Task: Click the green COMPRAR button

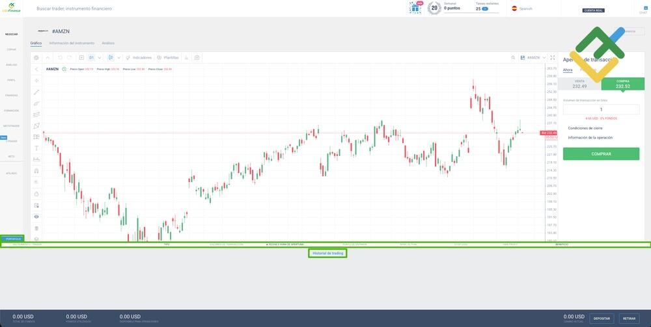Action: click(x=601, y=154)
